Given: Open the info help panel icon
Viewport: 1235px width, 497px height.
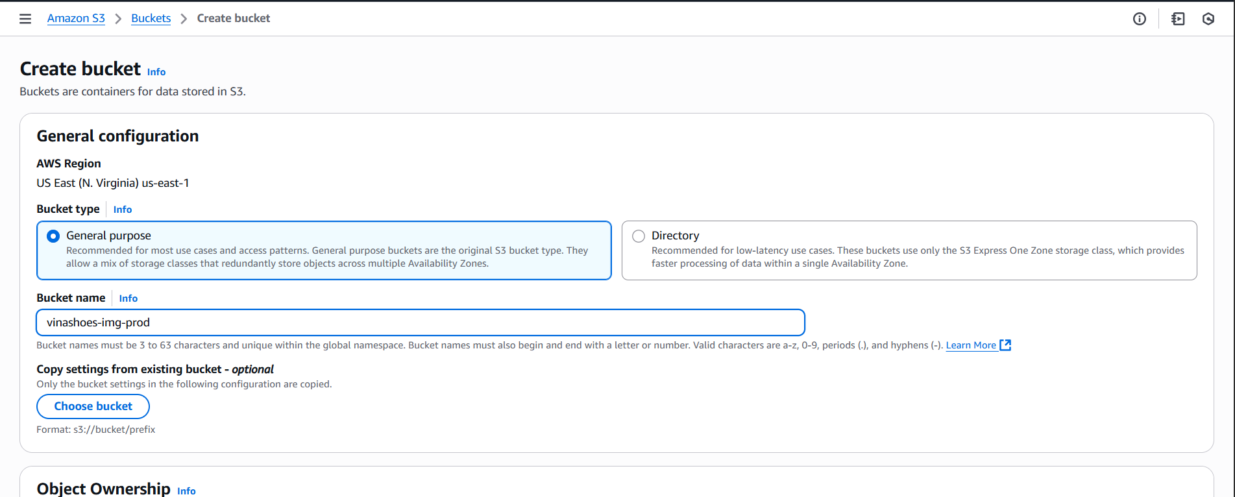Looking at the screenshot, I should [x=1139, y=19].
